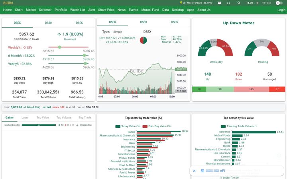Click the BullBd logo
The image size is (287, 179).
click(x=8, y=3)
